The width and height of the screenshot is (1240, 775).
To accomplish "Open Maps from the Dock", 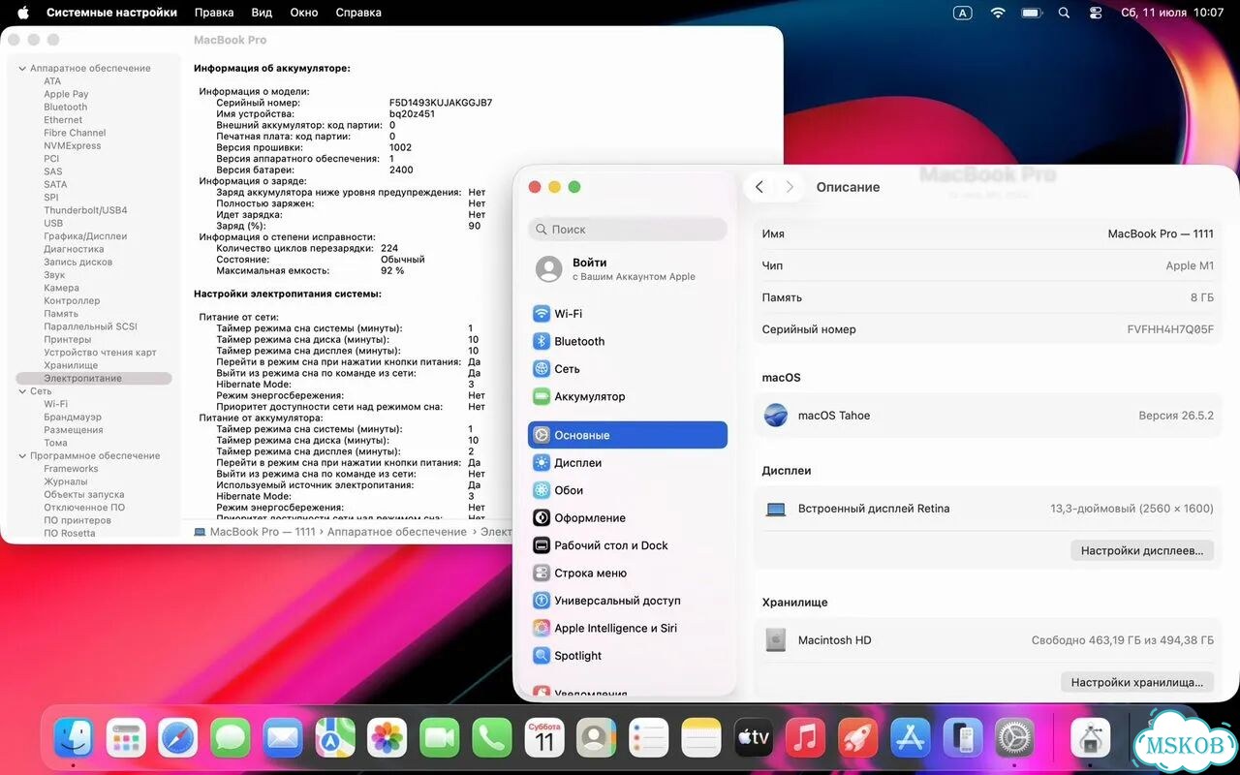I will tap(335, 738).
